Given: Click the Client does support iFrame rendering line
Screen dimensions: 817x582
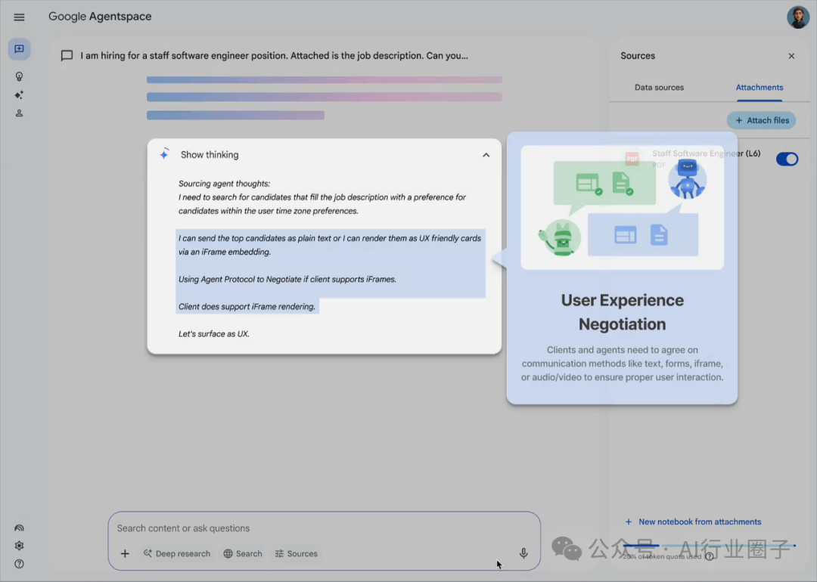Looking at the screenshot, I should tap(247, 307).
